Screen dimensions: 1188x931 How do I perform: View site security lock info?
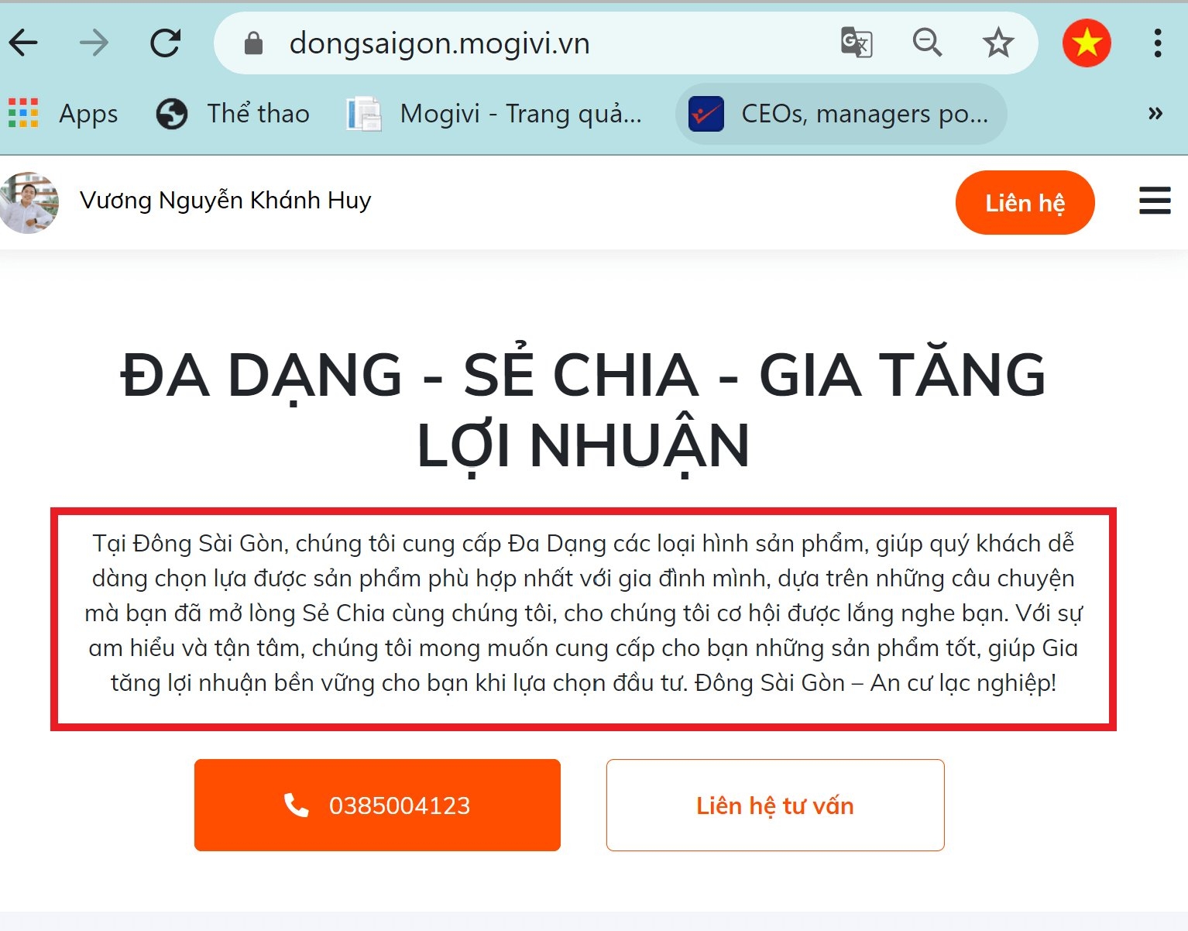point(253,43)
